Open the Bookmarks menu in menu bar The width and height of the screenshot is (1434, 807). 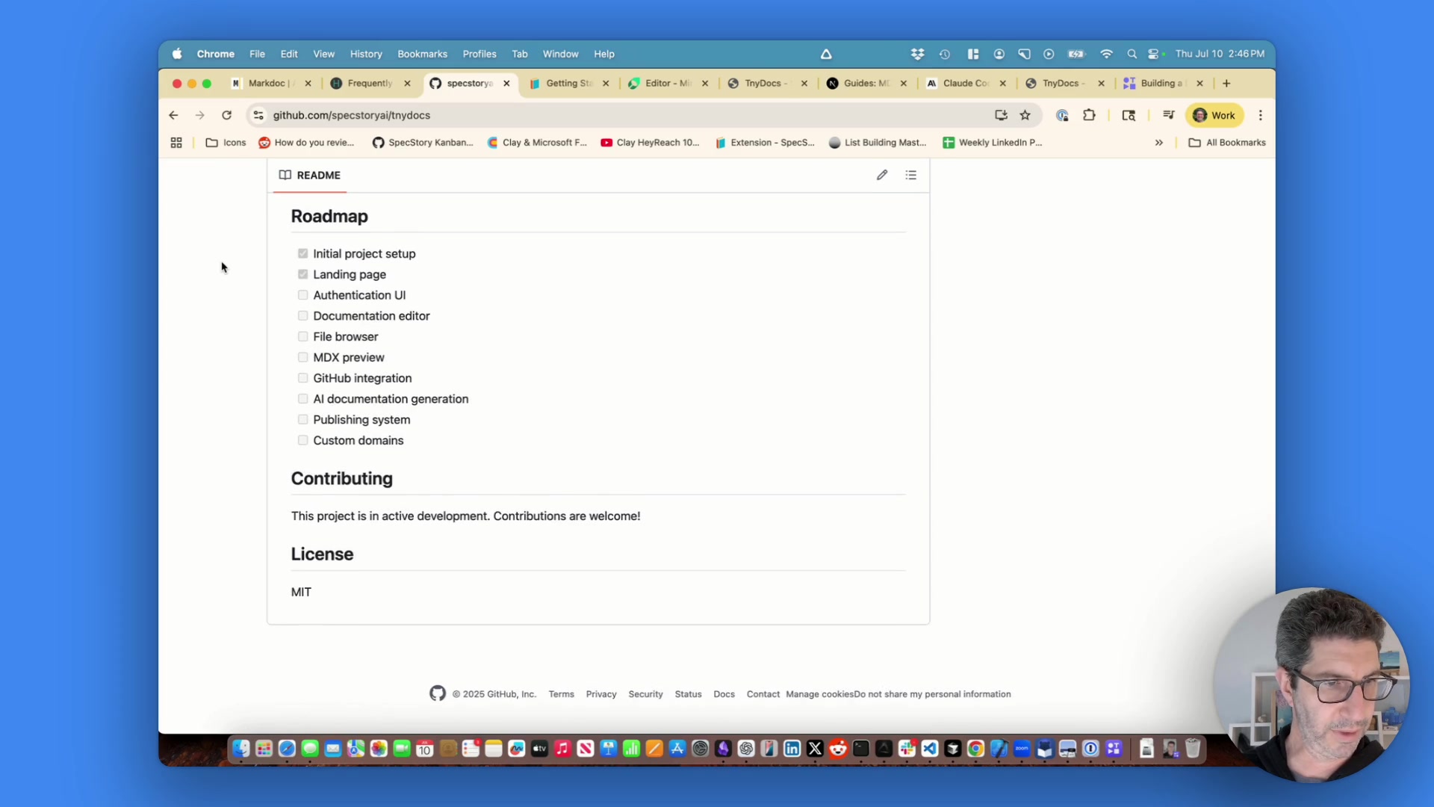click(x=422, y=54)
